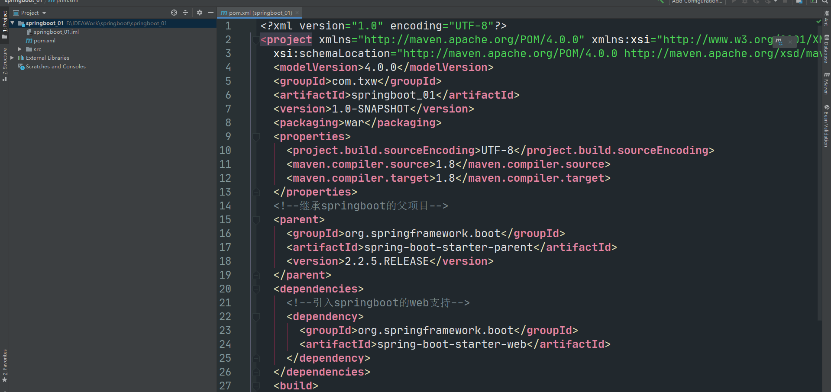Screen dimensions: 831x392
Task: Click the inspection green checkmark indicator
Action: 818,21
